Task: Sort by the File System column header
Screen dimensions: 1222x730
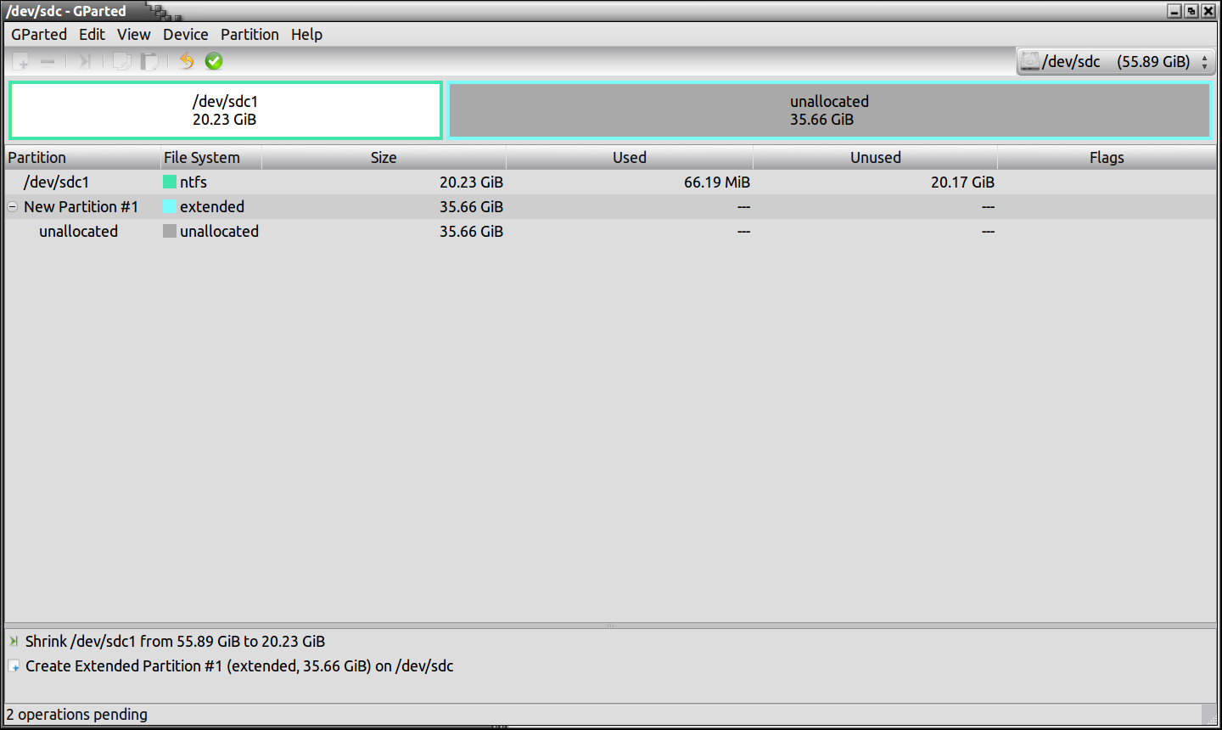Action: [211, 158]
